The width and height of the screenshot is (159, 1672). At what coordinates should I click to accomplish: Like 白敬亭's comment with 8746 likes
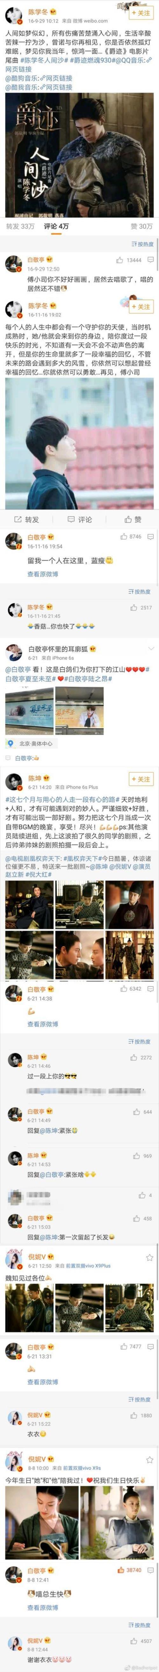tap(131, 537)
